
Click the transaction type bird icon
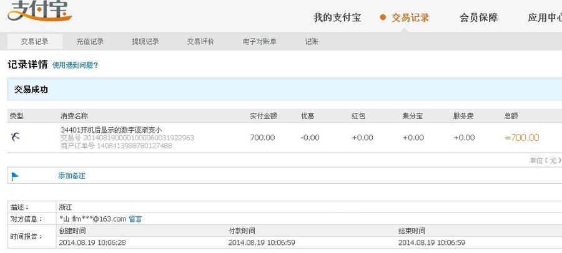[x=15, y=136]
